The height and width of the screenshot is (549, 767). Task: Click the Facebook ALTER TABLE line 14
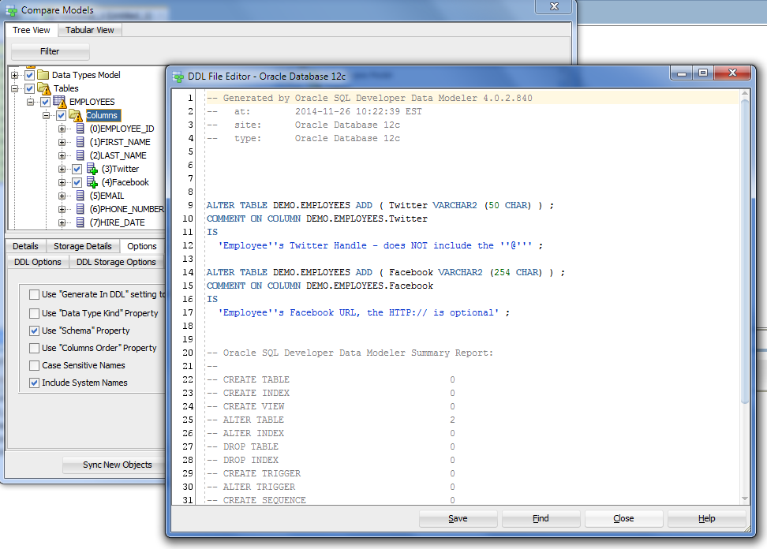[385, 272]
